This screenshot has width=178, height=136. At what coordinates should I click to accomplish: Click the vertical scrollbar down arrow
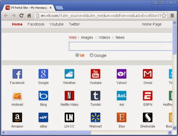(x=174, y=128)
